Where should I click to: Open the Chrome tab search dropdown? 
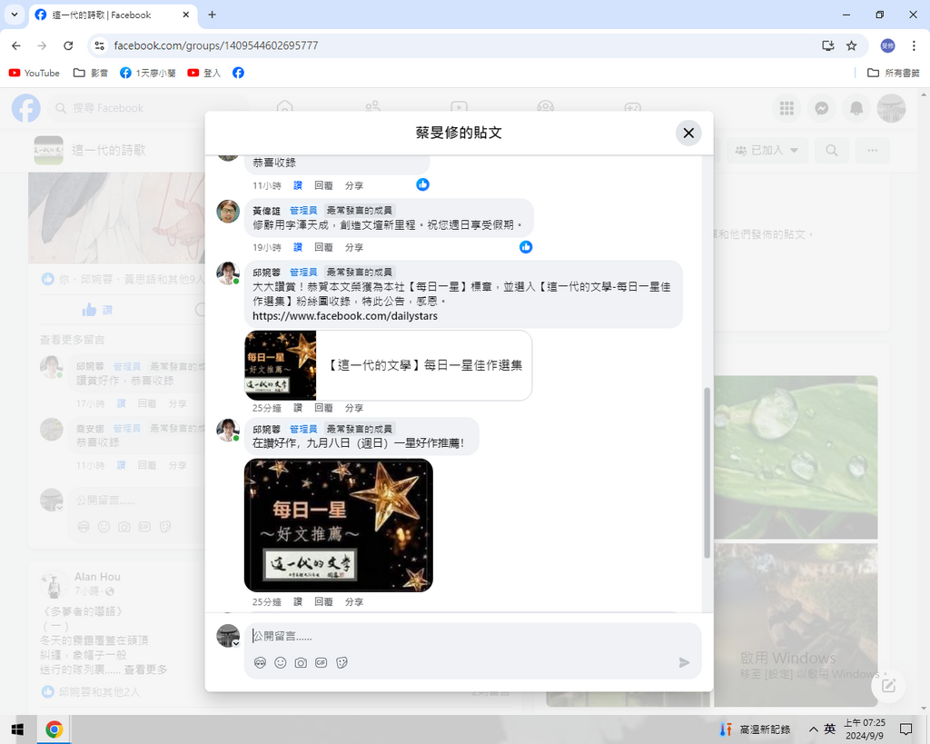15,15
